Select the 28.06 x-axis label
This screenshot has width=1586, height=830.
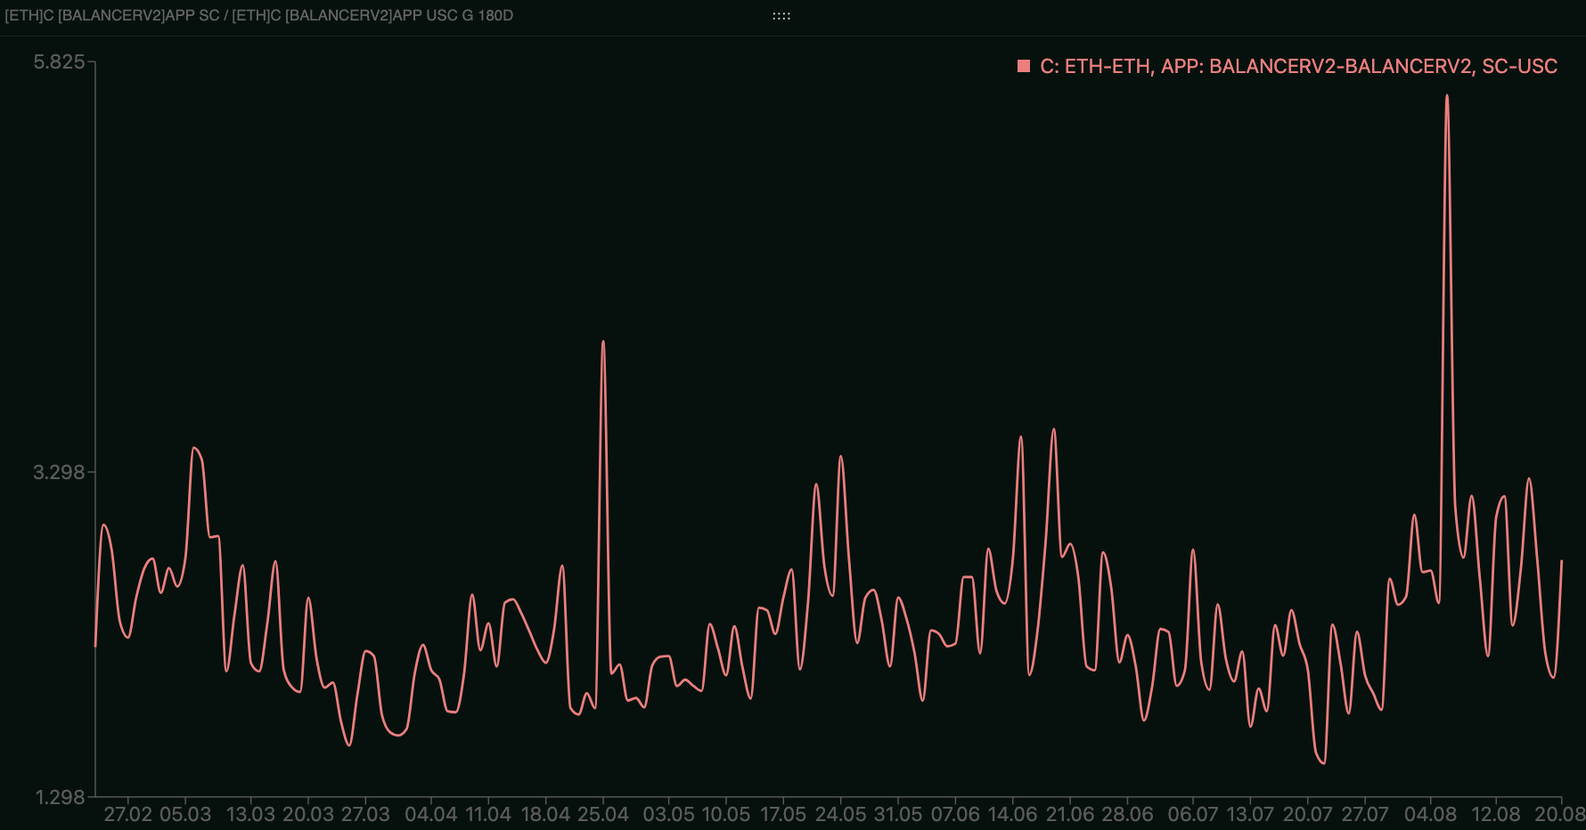(1127, 814)
